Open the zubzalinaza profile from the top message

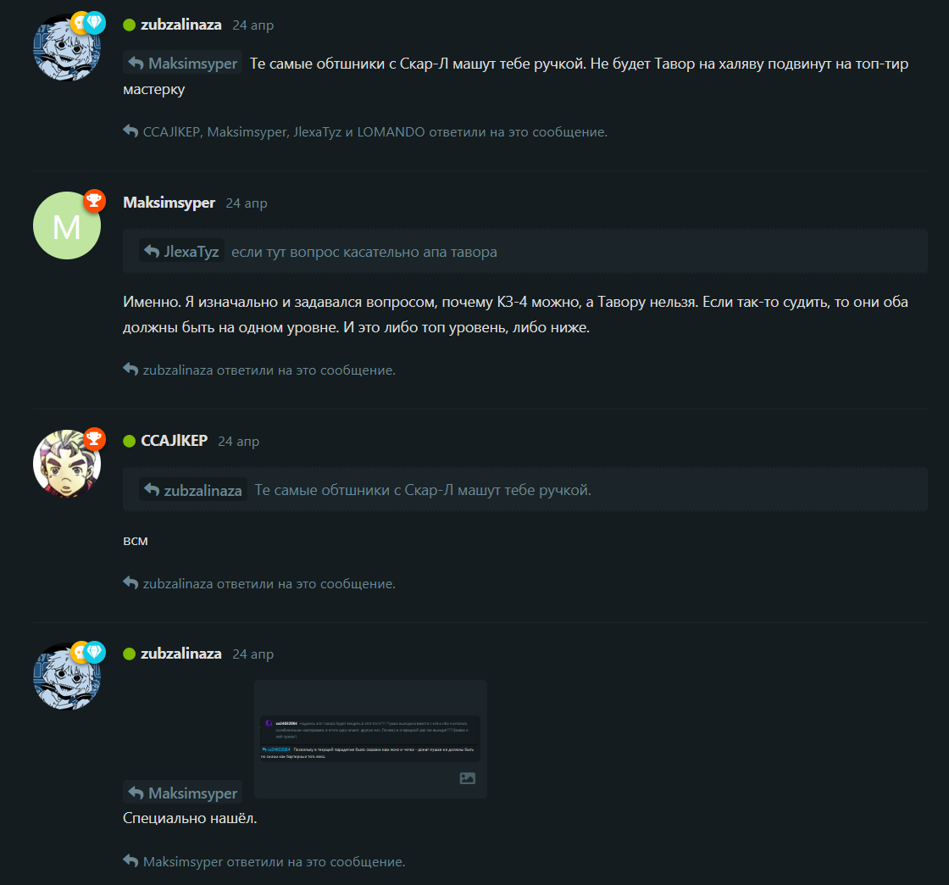point(181,25)
